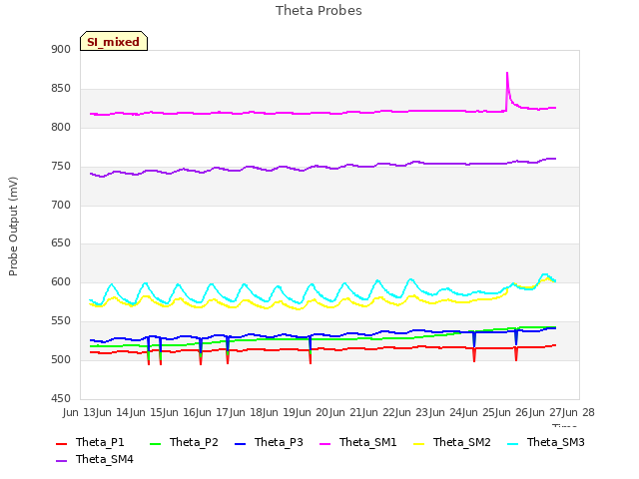639x479 pixels.
Task: Select the Theta_SM1 legend entry
Action: point(358,442)
